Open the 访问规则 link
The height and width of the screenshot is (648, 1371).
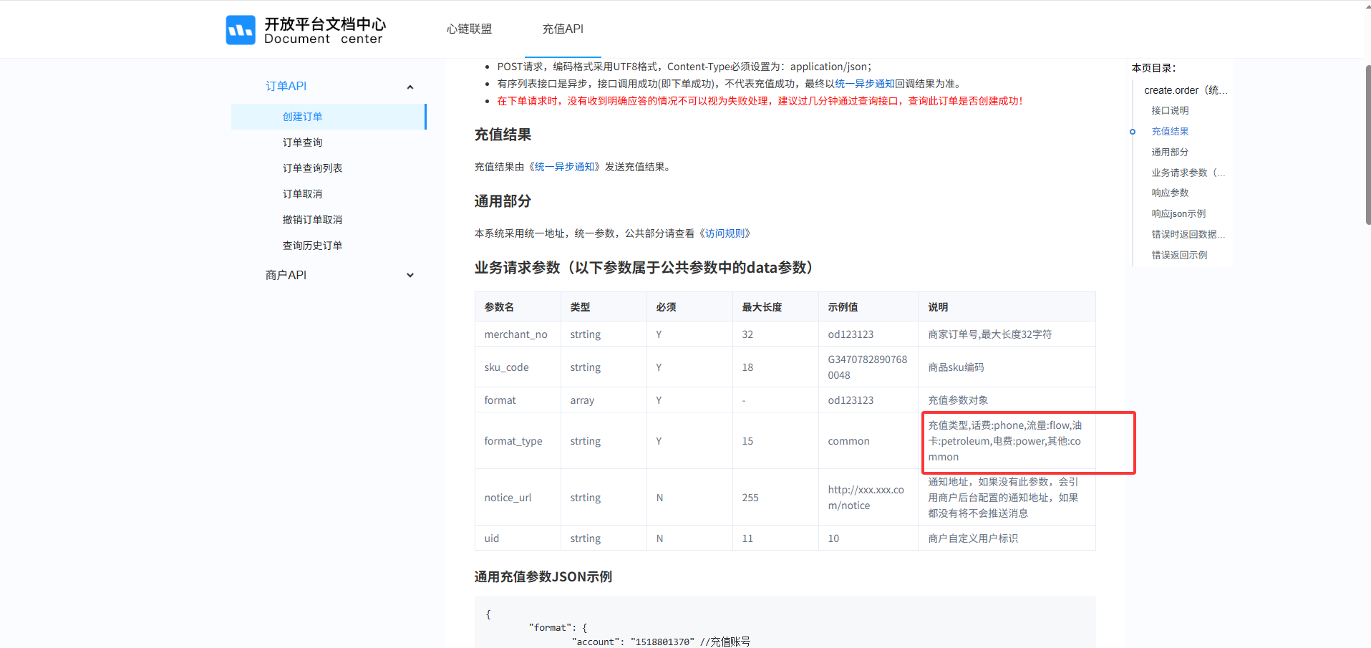(x=727, y=233)
